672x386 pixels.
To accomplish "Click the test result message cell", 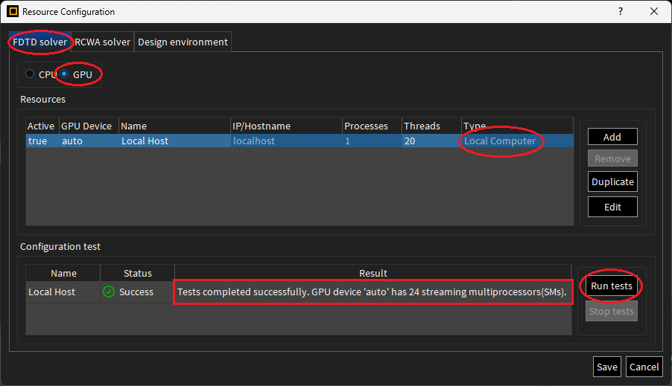I will click(x=374, y=292).
